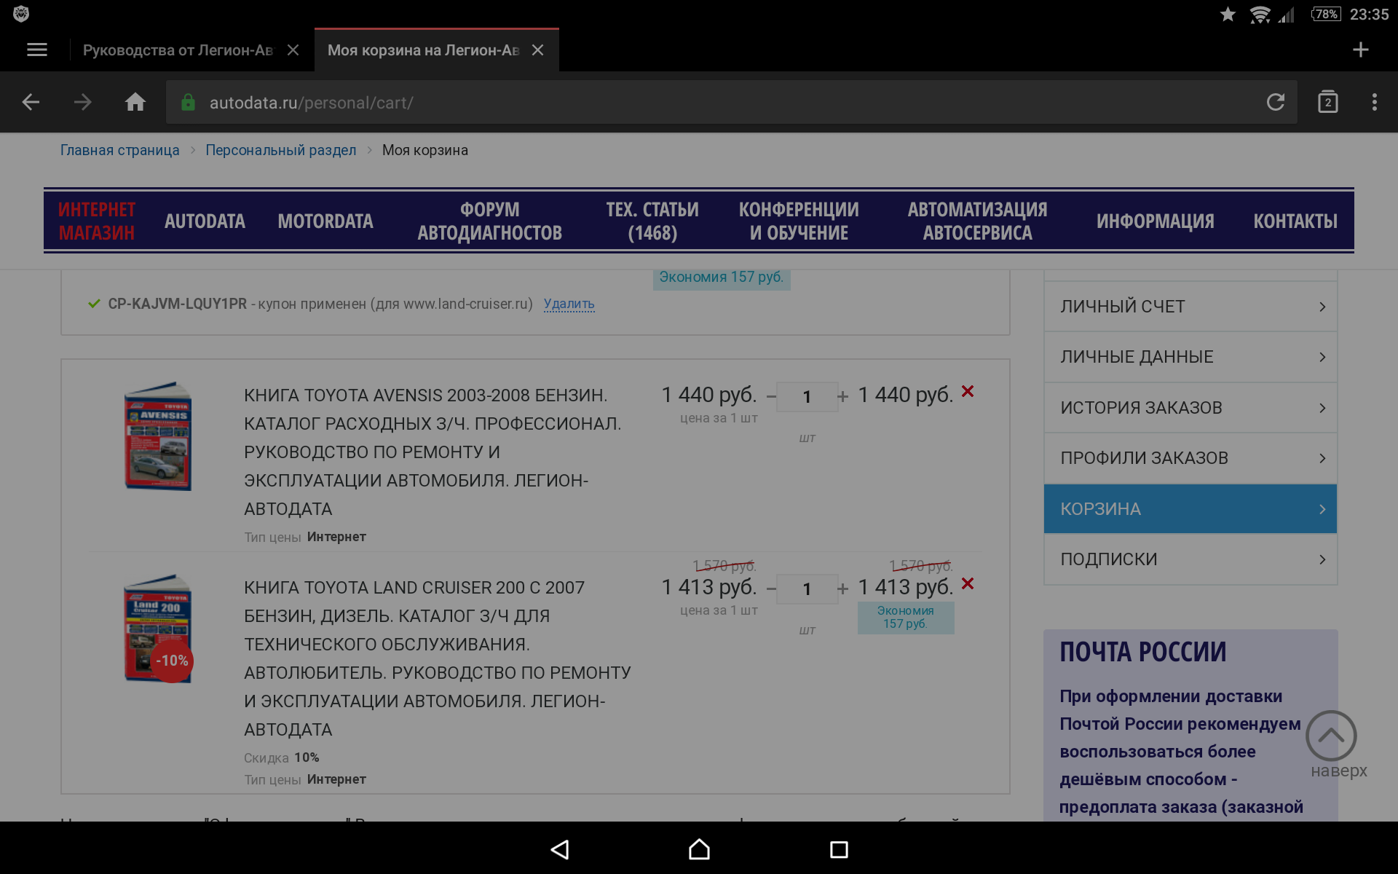Screen dimensions: 1398x874
Task: Open the Toyota Avensis 2003-2008 book title
Action: tap(433, 452)
